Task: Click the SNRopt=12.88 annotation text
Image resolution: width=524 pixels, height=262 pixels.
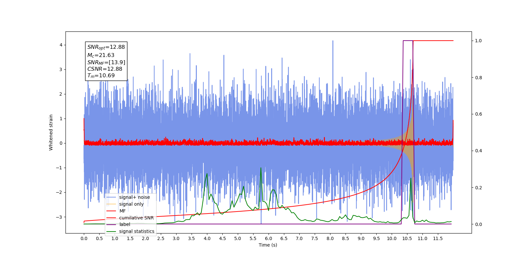Action: [106, 47]
